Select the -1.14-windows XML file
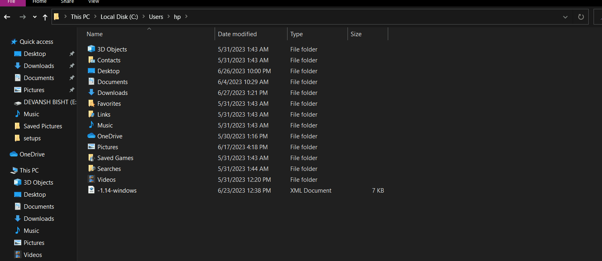Image resolution: width=602 pixels, height=261 pixels. 117,191
